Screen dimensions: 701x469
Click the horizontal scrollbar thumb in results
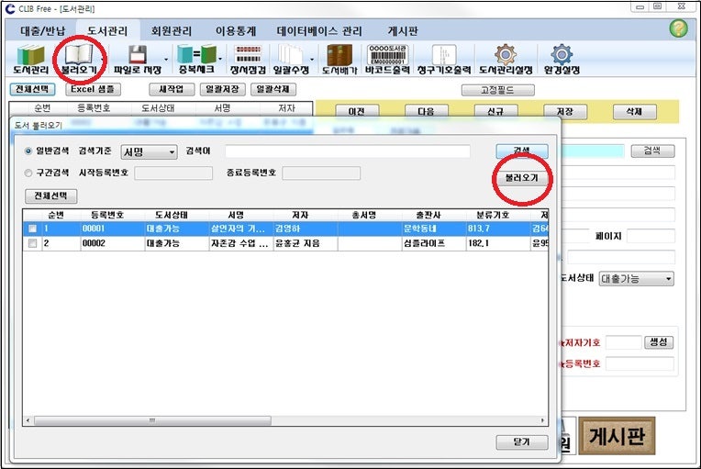[x=152, y=420]
